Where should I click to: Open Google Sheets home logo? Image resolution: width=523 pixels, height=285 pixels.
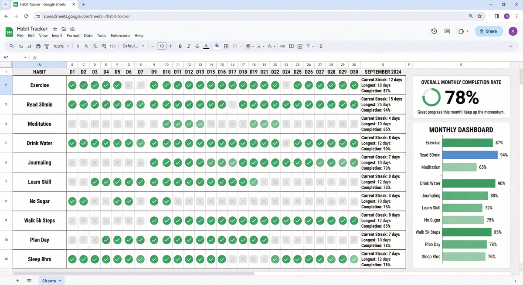pyautogui.click(x=9, y=32)
